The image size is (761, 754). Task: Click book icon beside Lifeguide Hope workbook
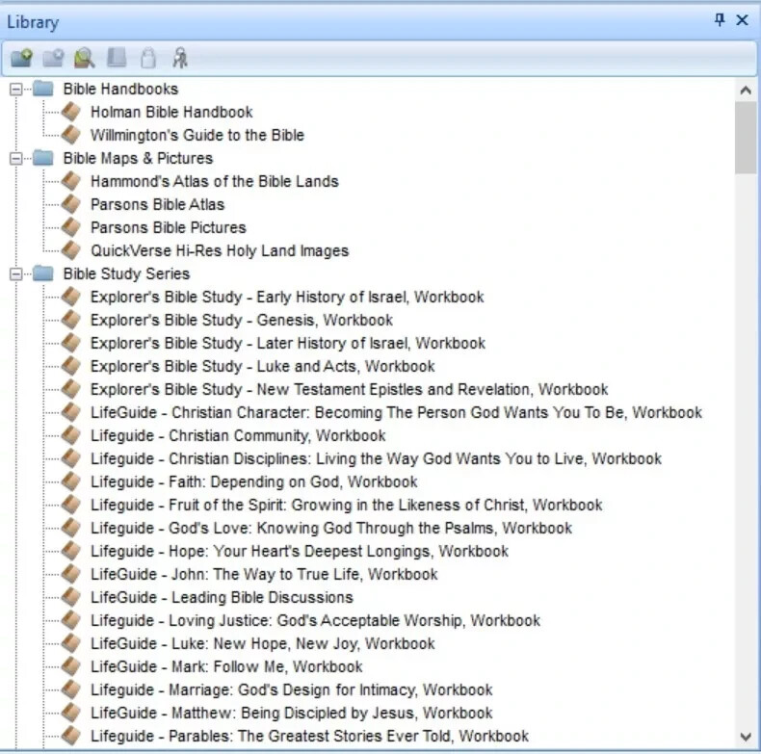click(x=71, y=551)
